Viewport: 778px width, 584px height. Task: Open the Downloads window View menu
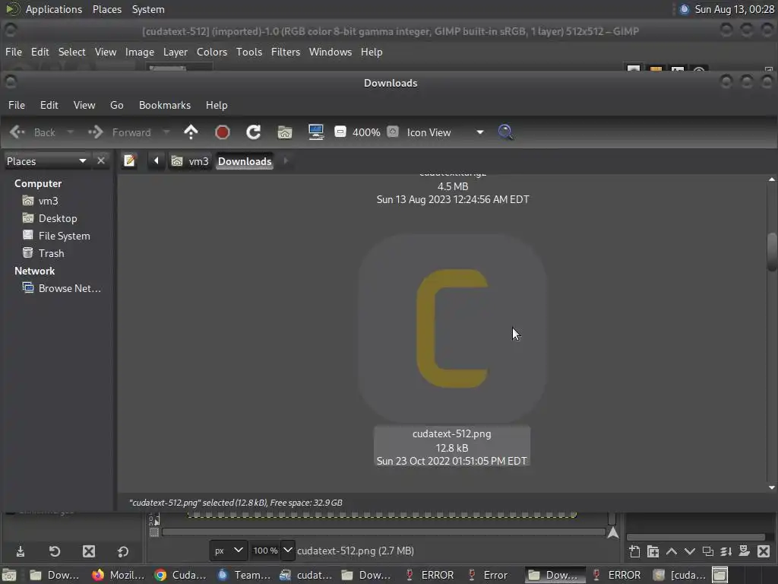click(84, 105)
